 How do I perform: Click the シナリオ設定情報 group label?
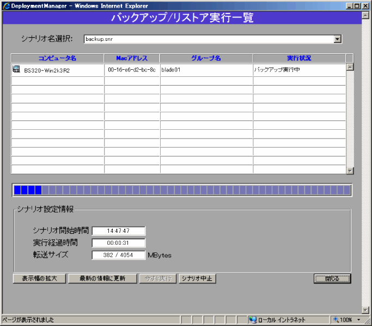coord(45,209)
